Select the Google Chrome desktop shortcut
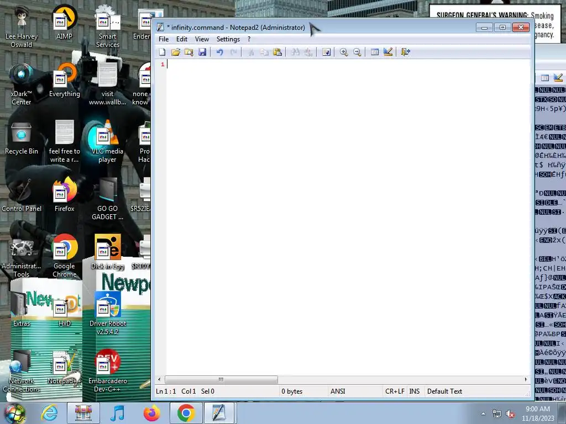 [64, 256]
